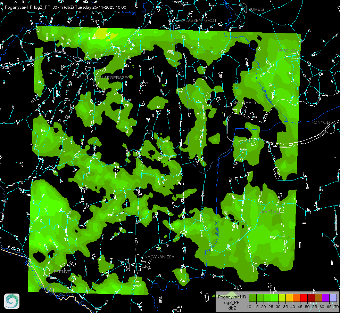340x313 pixels.
Task: Click the Poganyvar-HR legend label
Action: click(x=232, y=297)
